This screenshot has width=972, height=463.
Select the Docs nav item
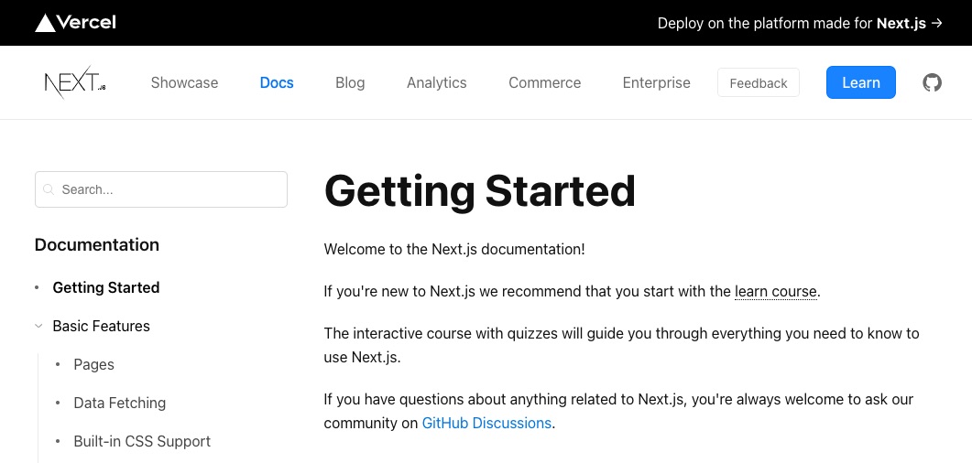277,83
